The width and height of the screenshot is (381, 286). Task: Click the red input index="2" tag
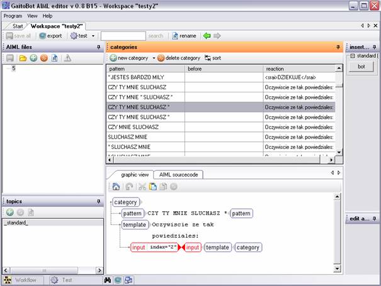[x=154, y=247]
